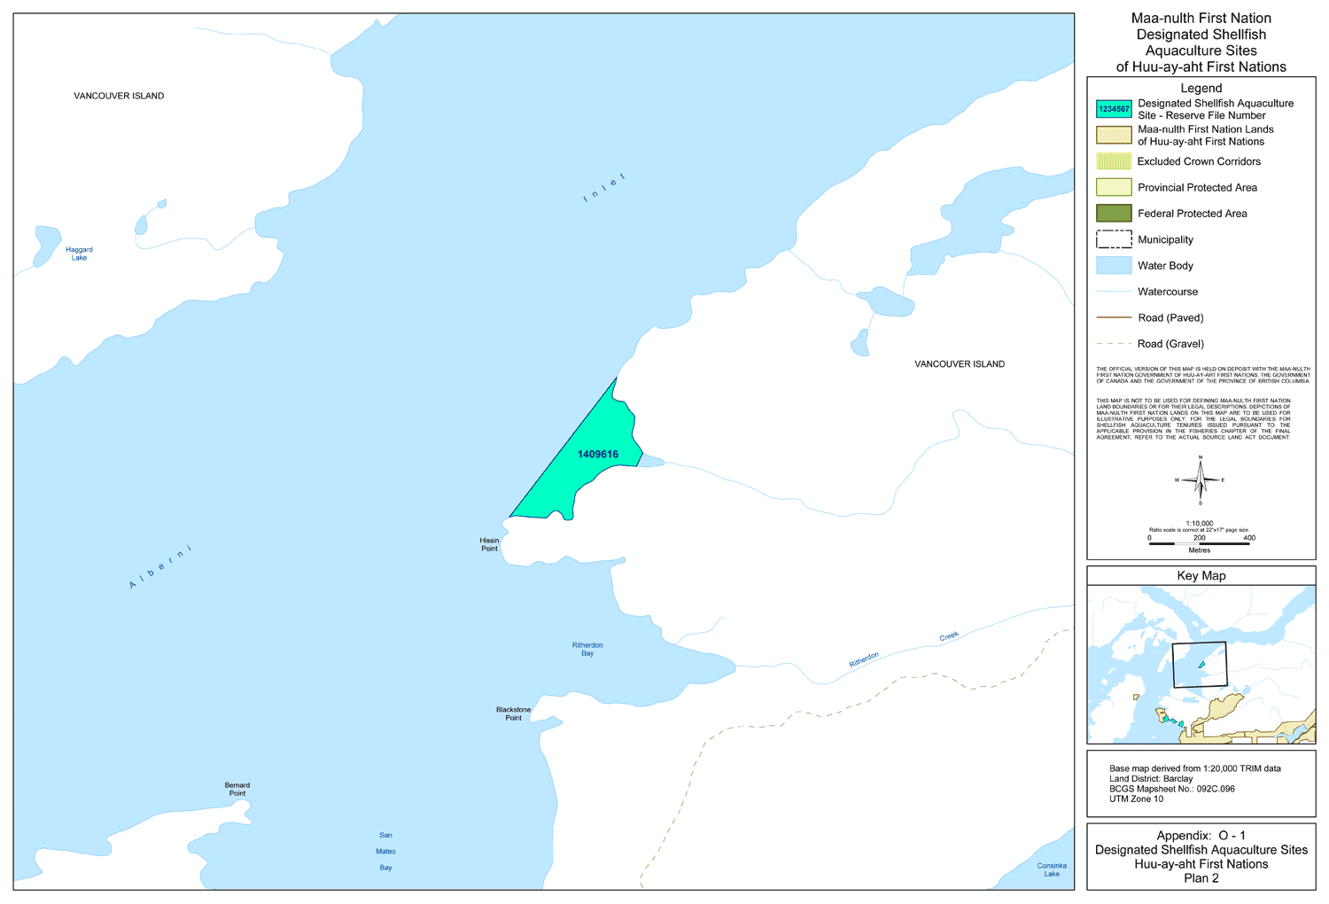Open the Key Map inset thumbnail
This screenshot has height=904, width=1329.
(x=1201, y=665)
